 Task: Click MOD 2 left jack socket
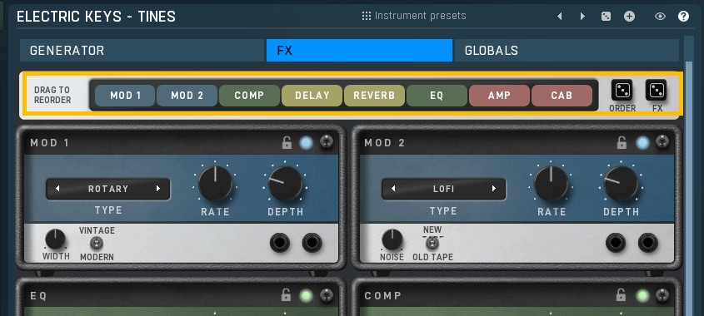[616, 243]
